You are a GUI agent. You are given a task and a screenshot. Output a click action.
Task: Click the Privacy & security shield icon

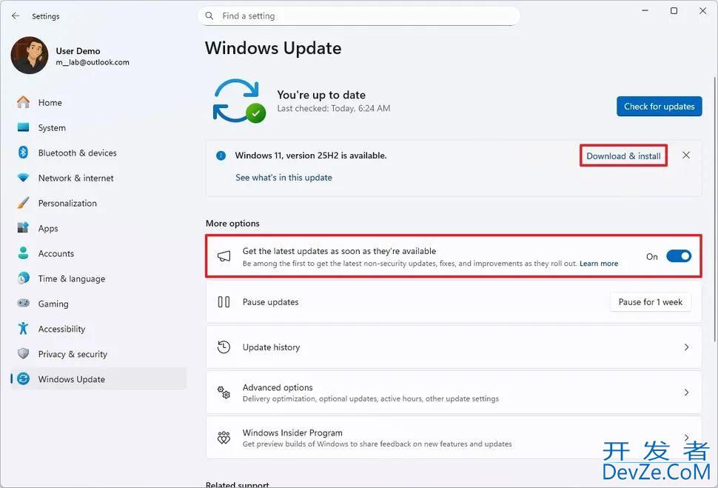[24, 354]
